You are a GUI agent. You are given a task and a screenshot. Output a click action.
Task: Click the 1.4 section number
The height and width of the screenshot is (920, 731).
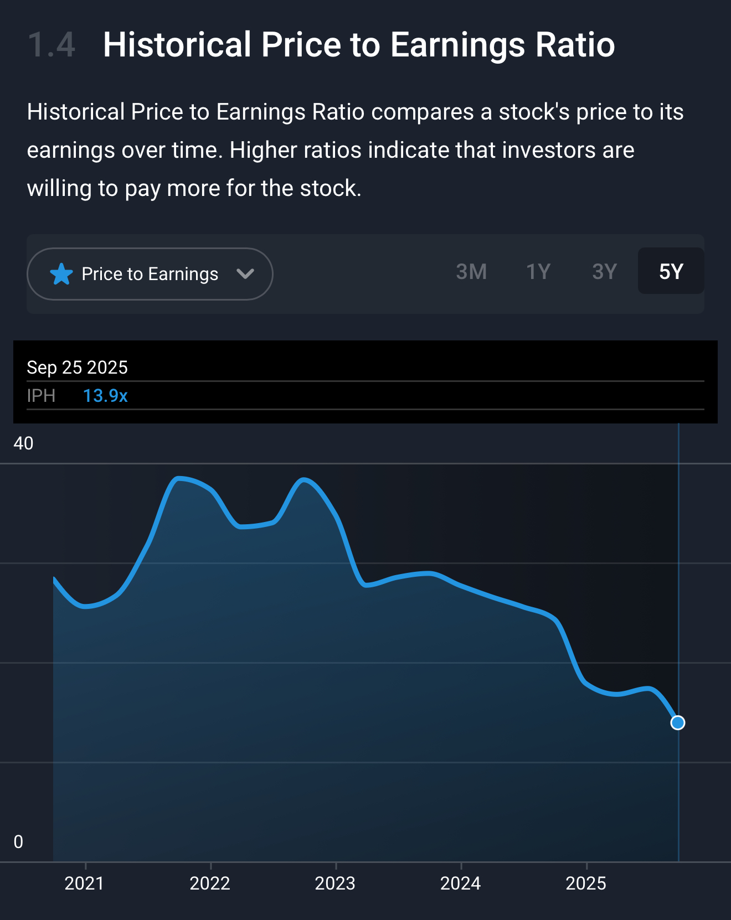pyautogui.click(x=52, y=45)
